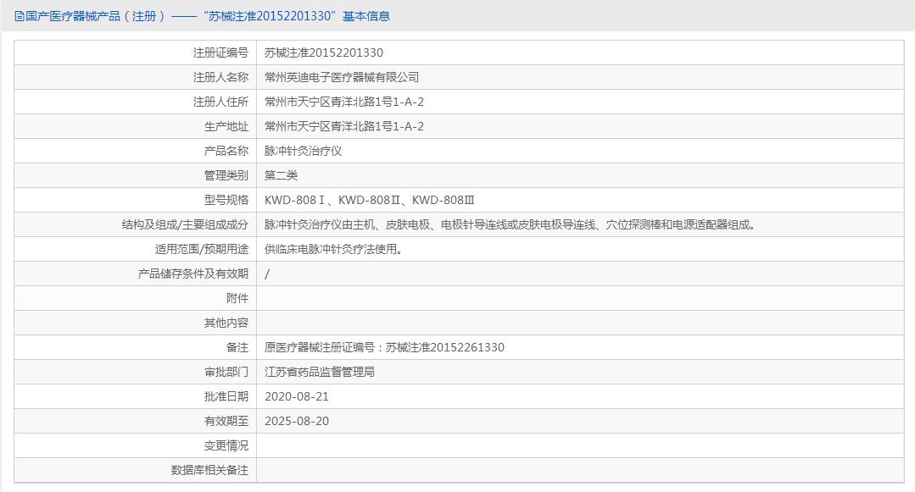Click the label 批准日期
This screenshot has width=915, height=492.
click(x=226, y=396)
